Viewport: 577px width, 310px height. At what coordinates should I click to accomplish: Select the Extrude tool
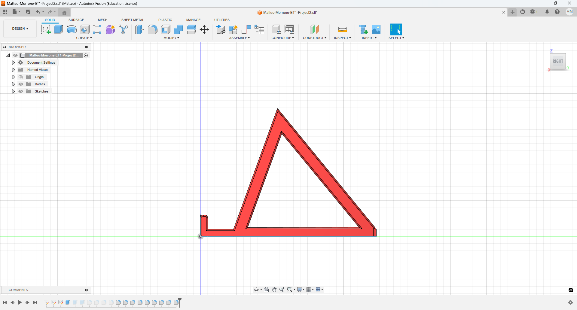tap(59, 29)
